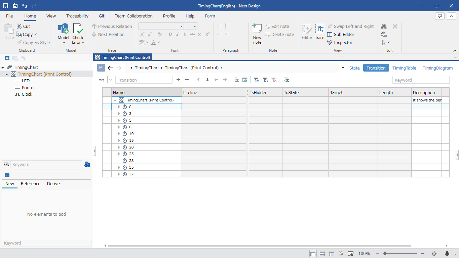Collapse the TimingChart (Print Control) table row

pyautogui.click(x=115, y=100)
